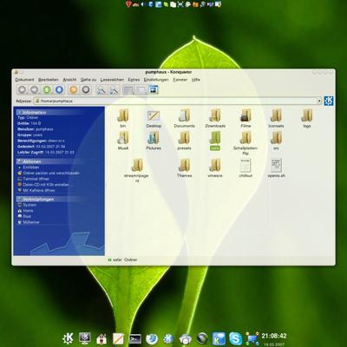
Task: Click the network connection icon in dock
Action: 252,338
